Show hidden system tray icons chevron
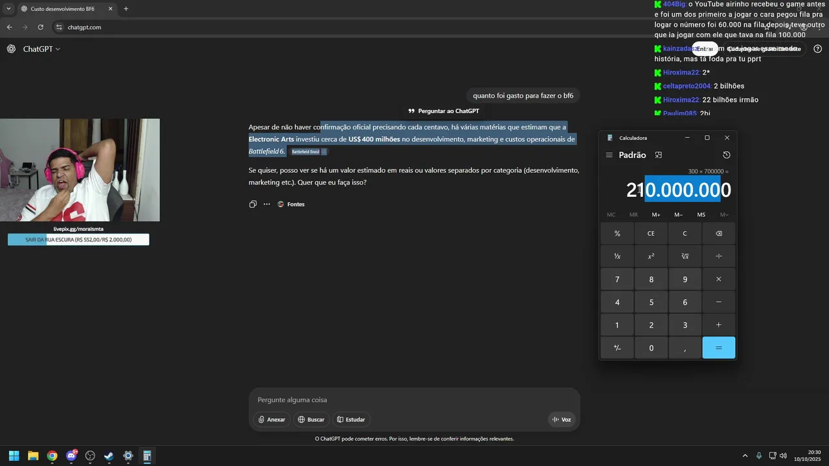This screenshot has width=829, height=466. click(745, 456)
